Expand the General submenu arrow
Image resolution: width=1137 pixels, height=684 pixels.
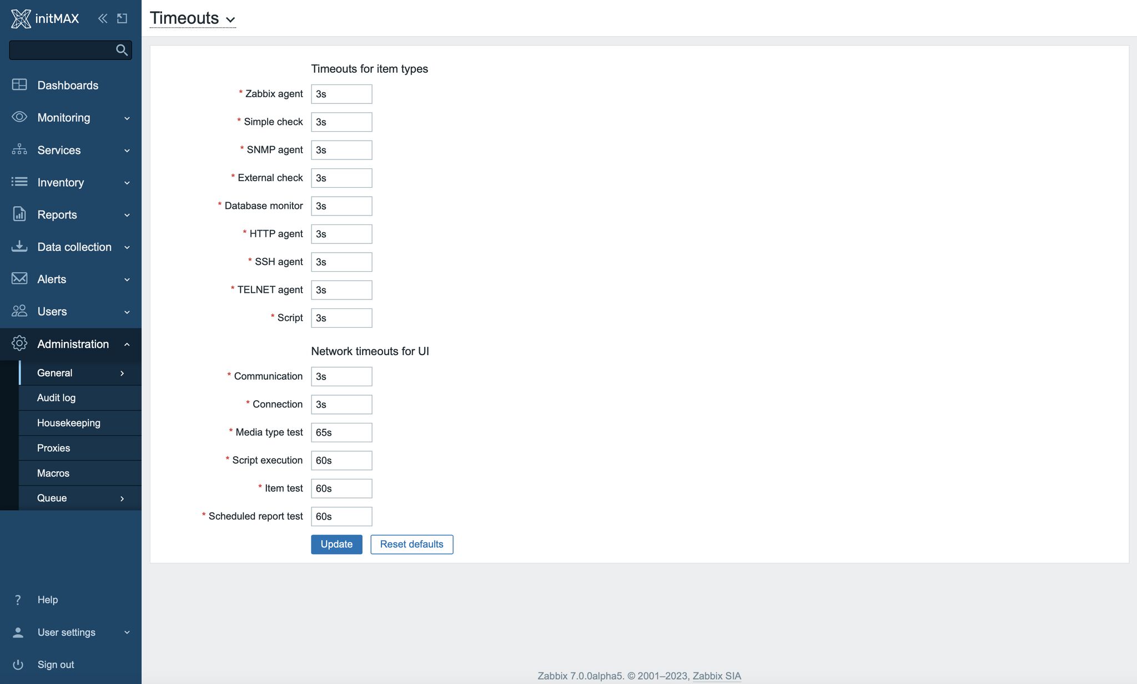coord(122,373)
